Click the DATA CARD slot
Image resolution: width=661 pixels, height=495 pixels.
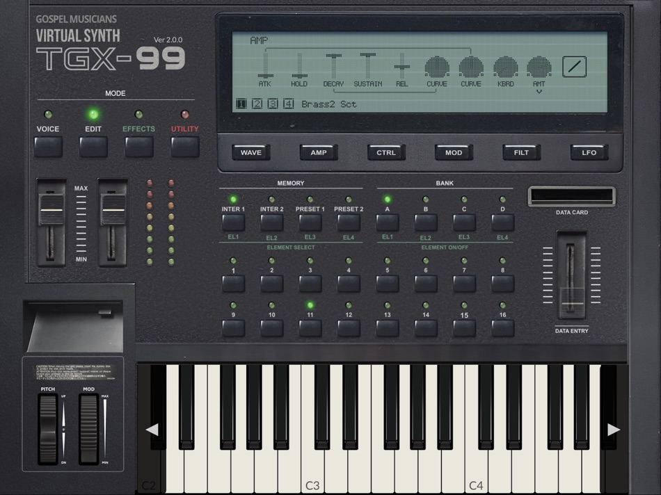click(572, 196)
